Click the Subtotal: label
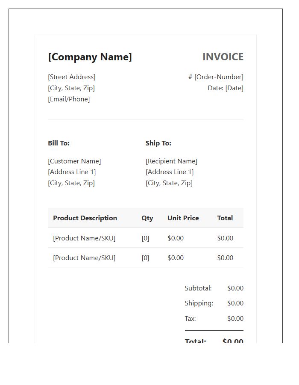This screenshot has height=385, width=299. 198,288
